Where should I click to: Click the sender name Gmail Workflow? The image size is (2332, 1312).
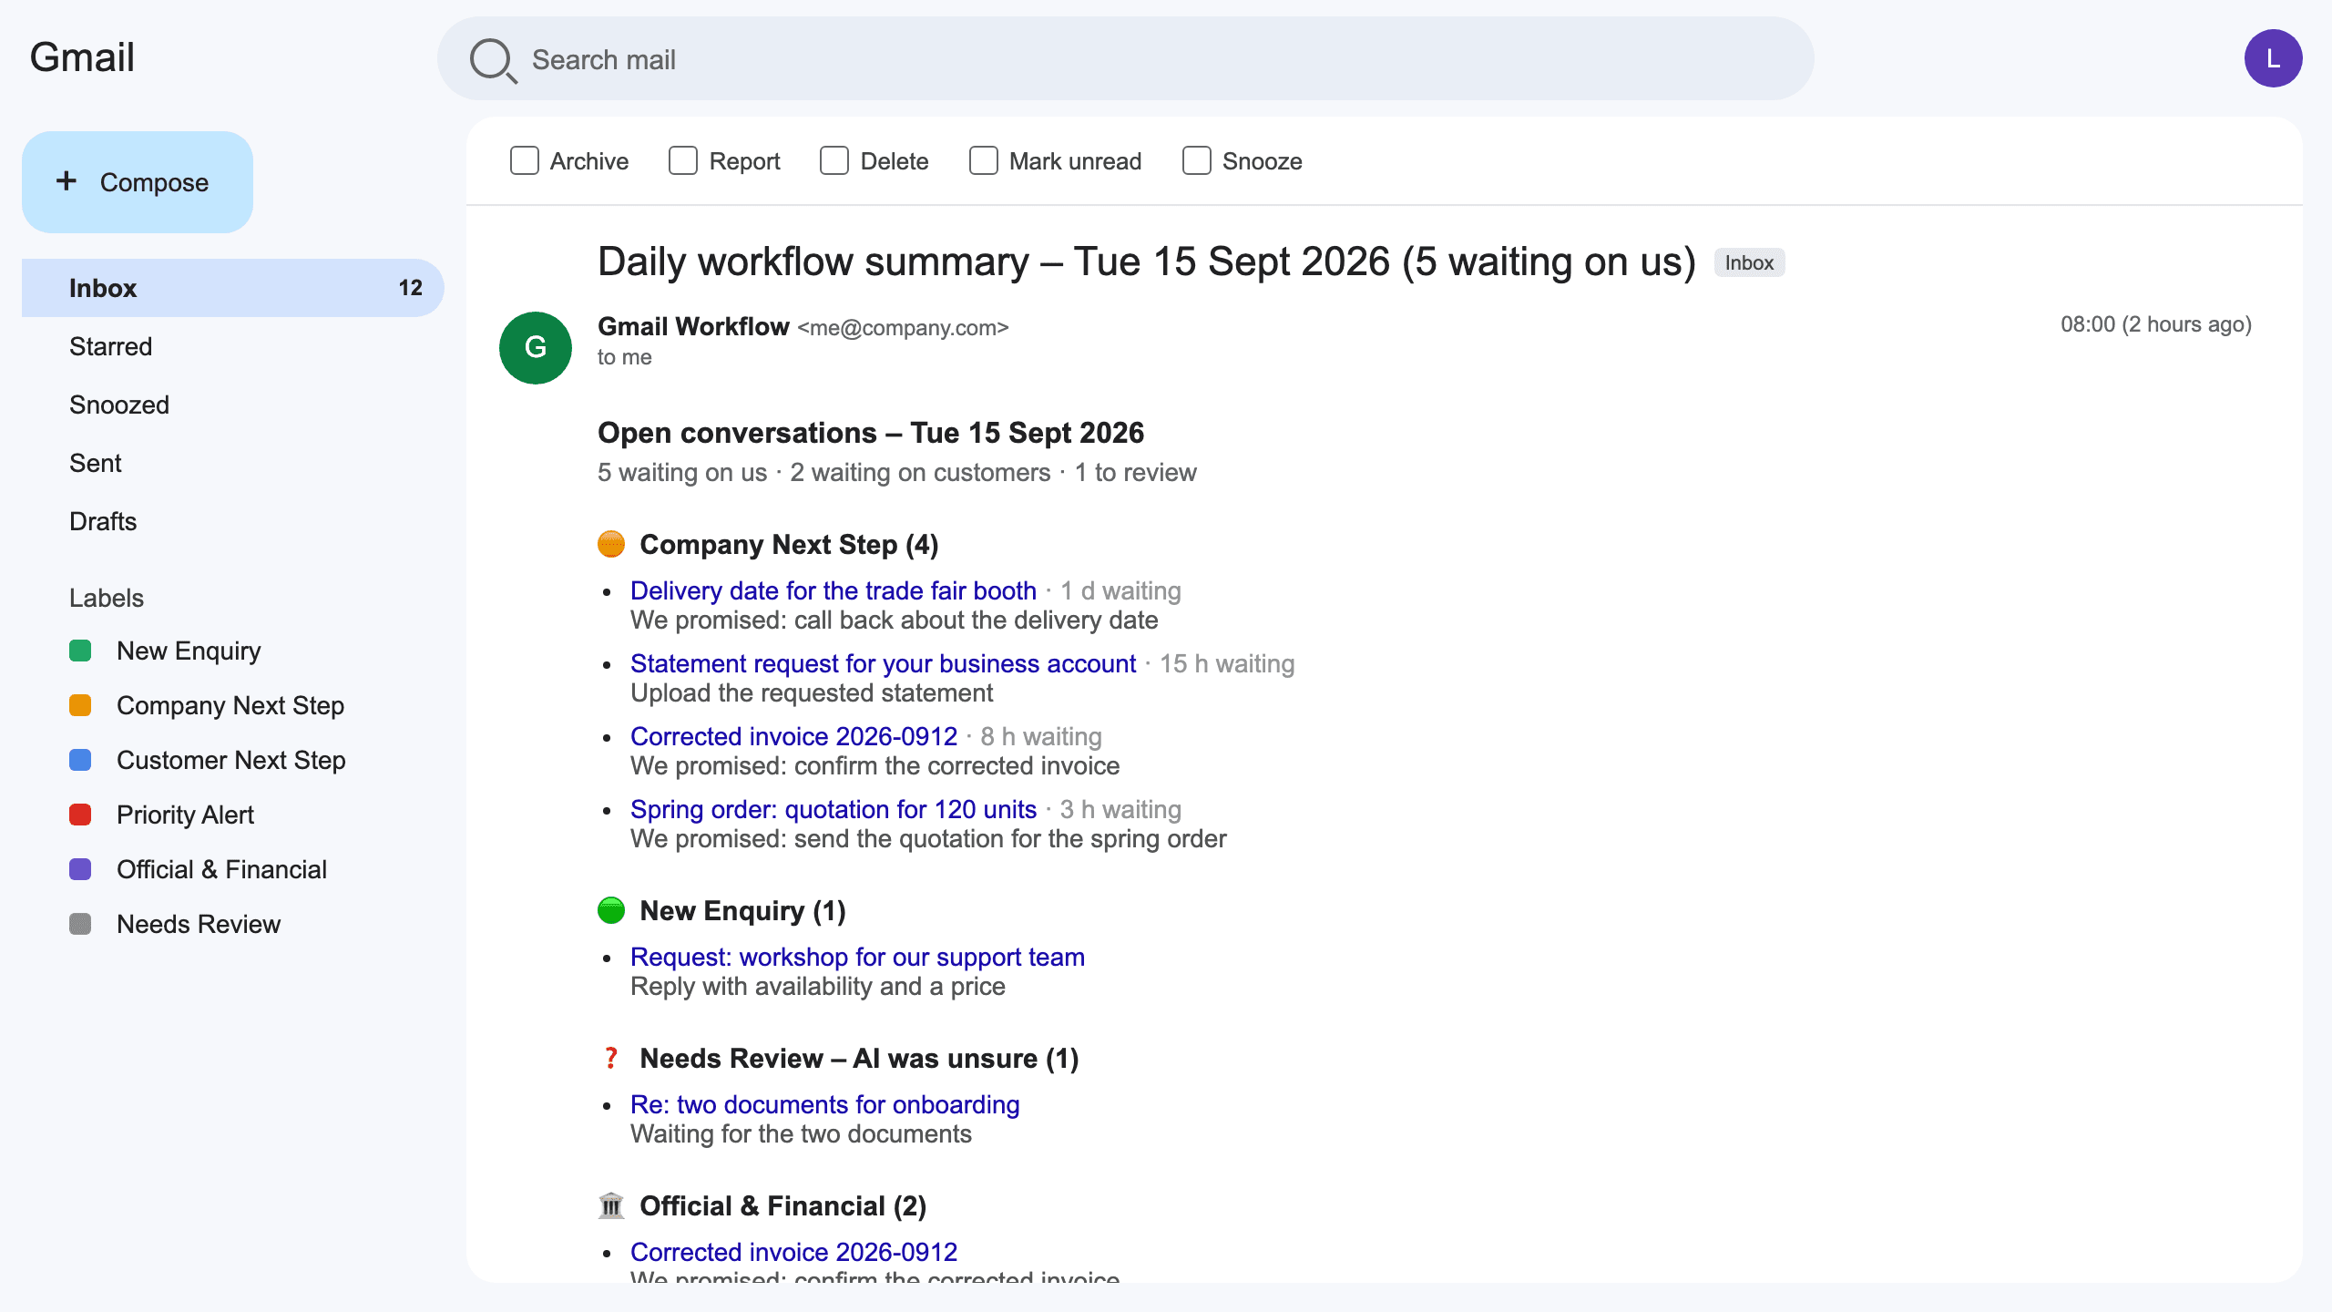tap(693, 326)
